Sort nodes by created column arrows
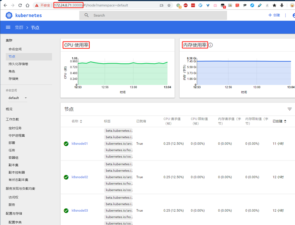 click(285, 121)
